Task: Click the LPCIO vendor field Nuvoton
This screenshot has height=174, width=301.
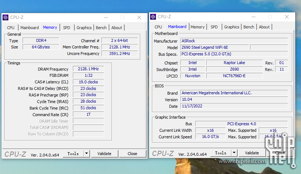Action: click(192, 76)
